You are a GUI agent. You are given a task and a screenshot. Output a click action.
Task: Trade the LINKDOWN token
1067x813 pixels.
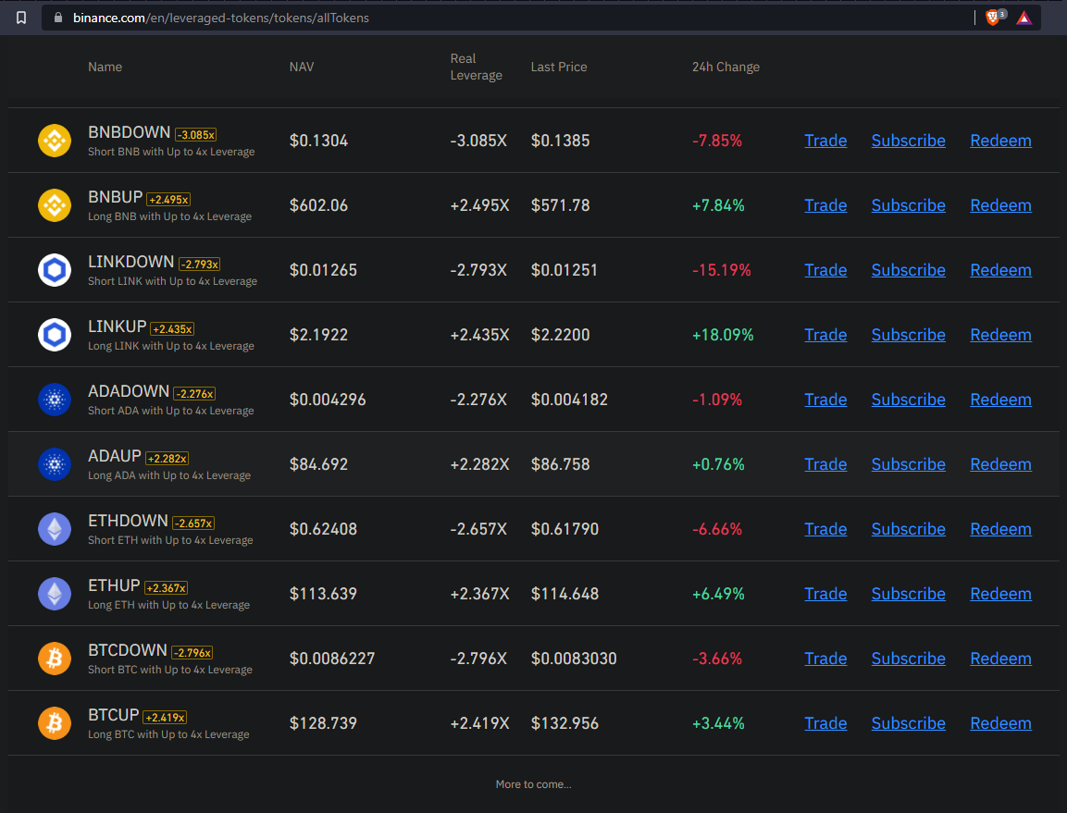point(825,270)
